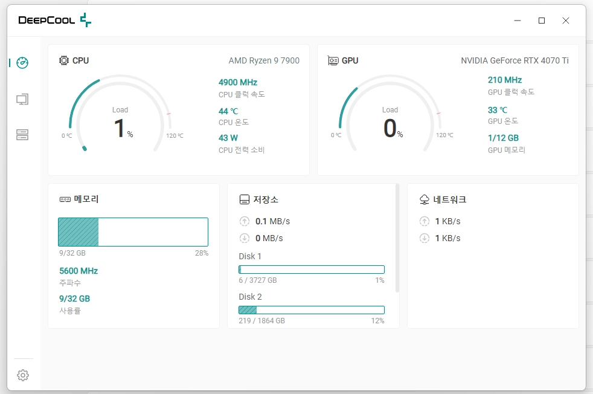Click the 33 ℃ GPU temperature value
The height and width of the screenshot is (394, 593).
click(498, 110)
